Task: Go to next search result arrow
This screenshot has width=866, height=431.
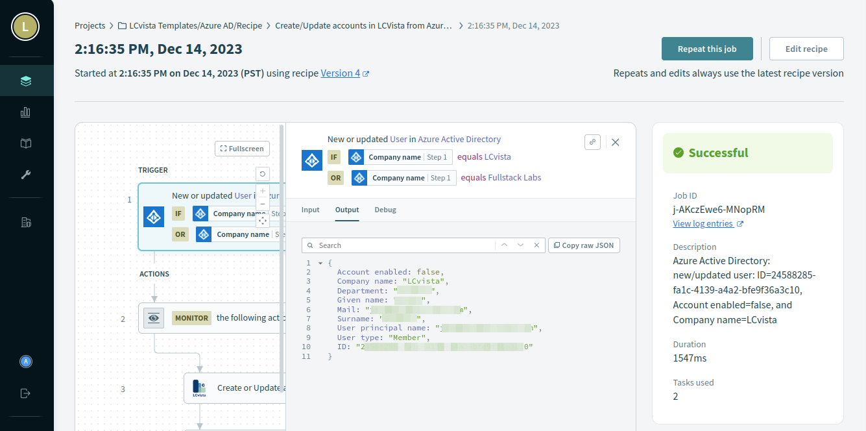Action: point(520,245)
